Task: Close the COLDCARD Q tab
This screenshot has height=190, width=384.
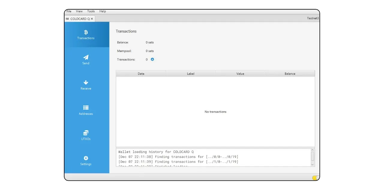Action: point(92,19)
